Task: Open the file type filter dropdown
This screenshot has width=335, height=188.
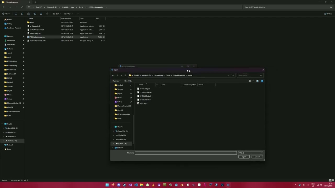Action: coord(250,153)
